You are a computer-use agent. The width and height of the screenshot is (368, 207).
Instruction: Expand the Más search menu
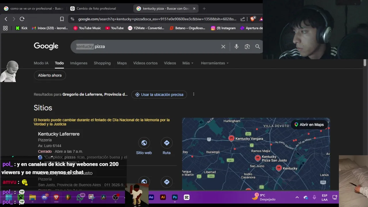[x=188, y=63]
